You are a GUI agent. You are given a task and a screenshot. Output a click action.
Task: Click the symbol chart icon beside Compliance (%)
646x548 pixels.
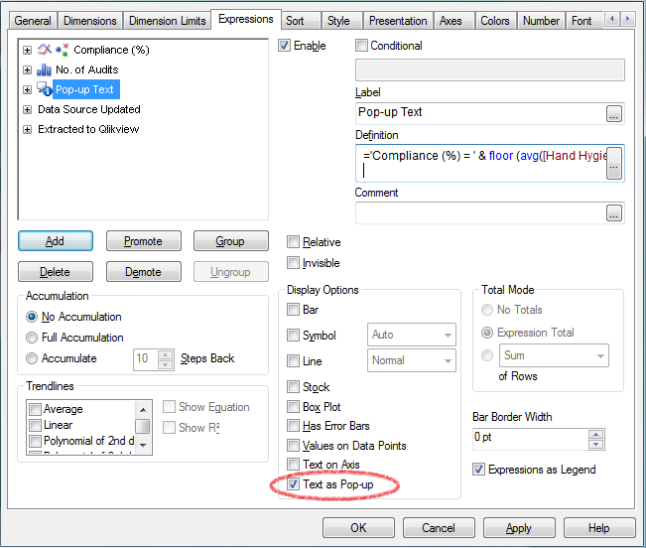pos(62,50)
